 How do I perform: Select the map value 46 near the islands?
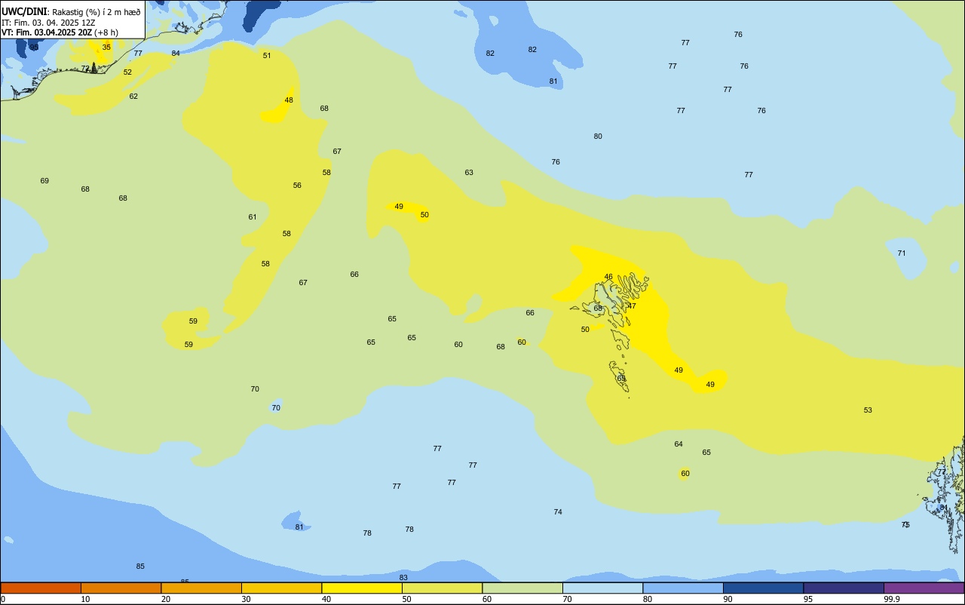(x=608, y=276)
